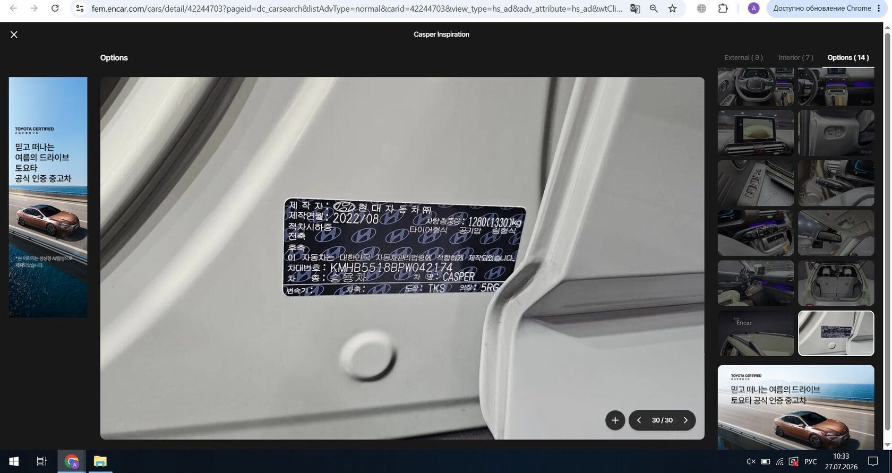
Task: Click the main VIN plate photo
Action: click(x=402, y=258)
